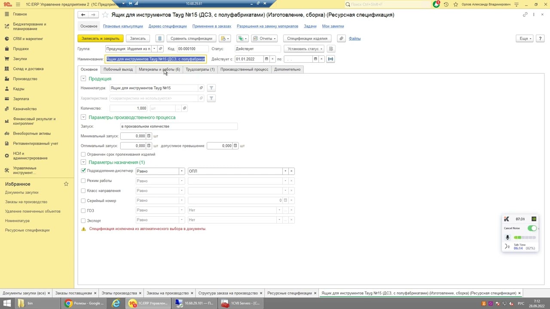The height and width of the screenshot is (309, 550).
Task: Open Плановые калькуляции link
Action: (123, 26)
